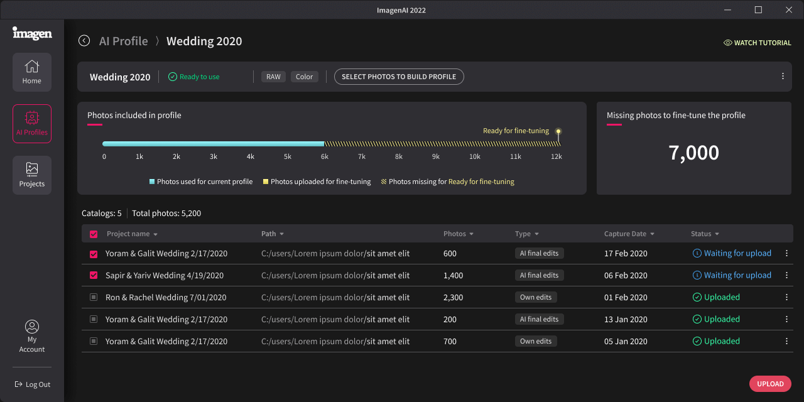Viewport: 804px width, 402px height.
Task: Click the striped legend swatch for missing photos
Action: [384, 182]
